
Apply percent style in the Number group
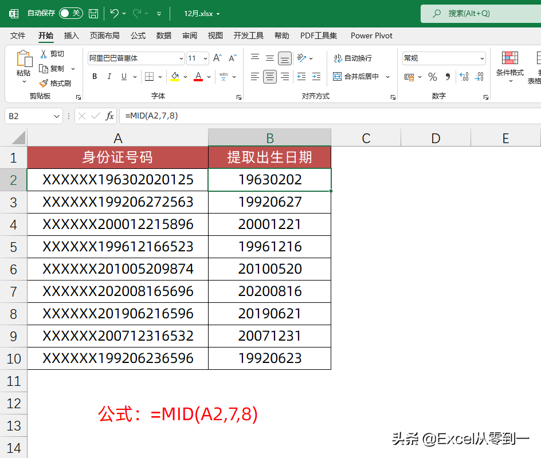click(x=433, y=76)
